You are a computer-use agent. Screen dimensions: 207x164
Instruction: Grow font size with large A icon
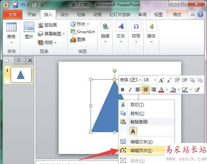pyautogui.click(x=161, y=80)
